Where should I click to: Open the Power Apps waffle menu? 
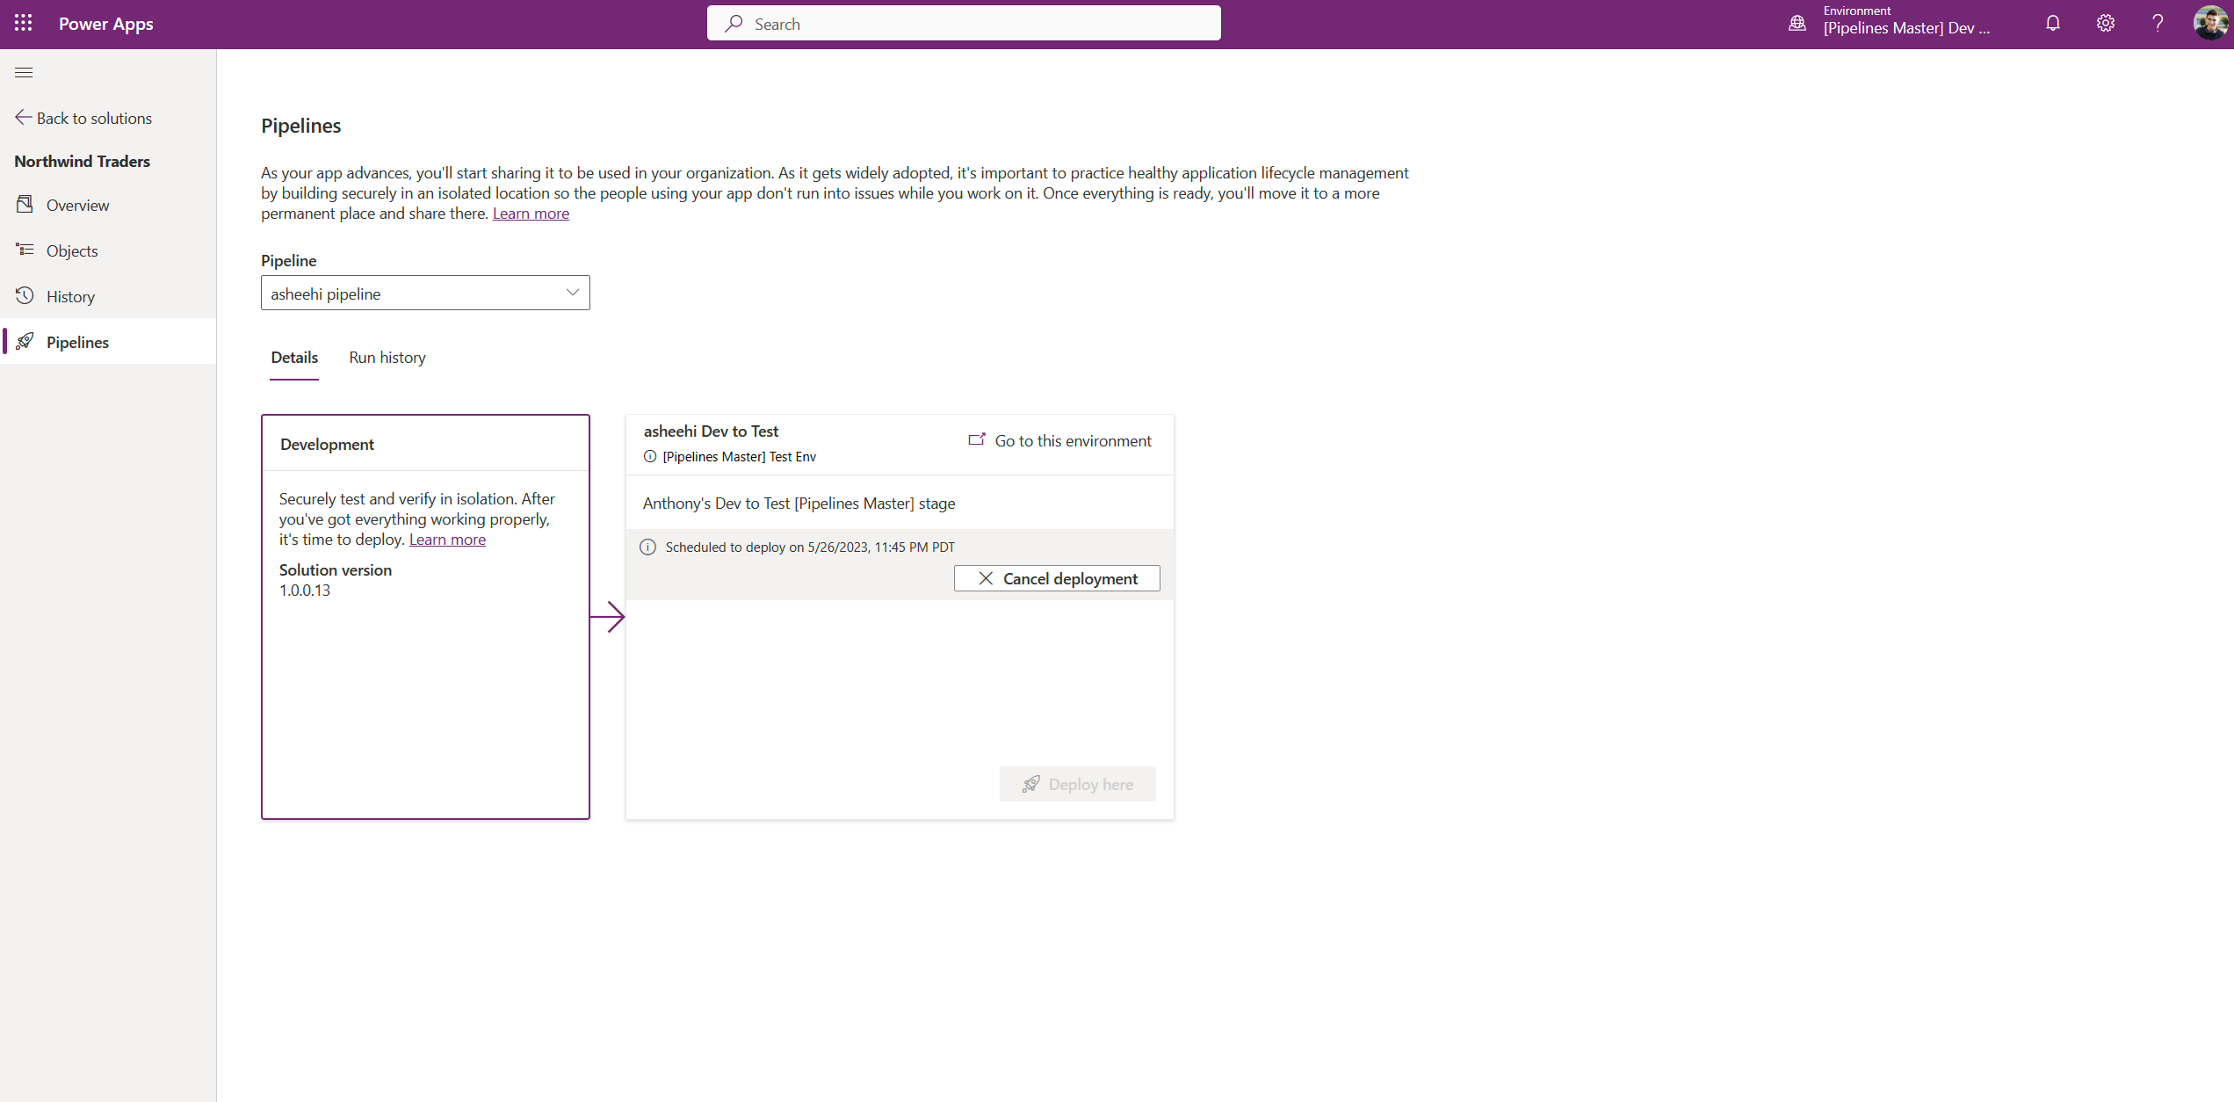coord(23,23)
